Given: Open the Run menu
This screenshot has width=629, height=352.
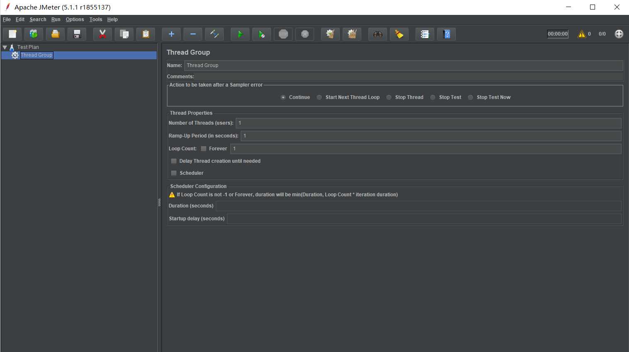Looking at the screenshot, I should pos(56,19).
